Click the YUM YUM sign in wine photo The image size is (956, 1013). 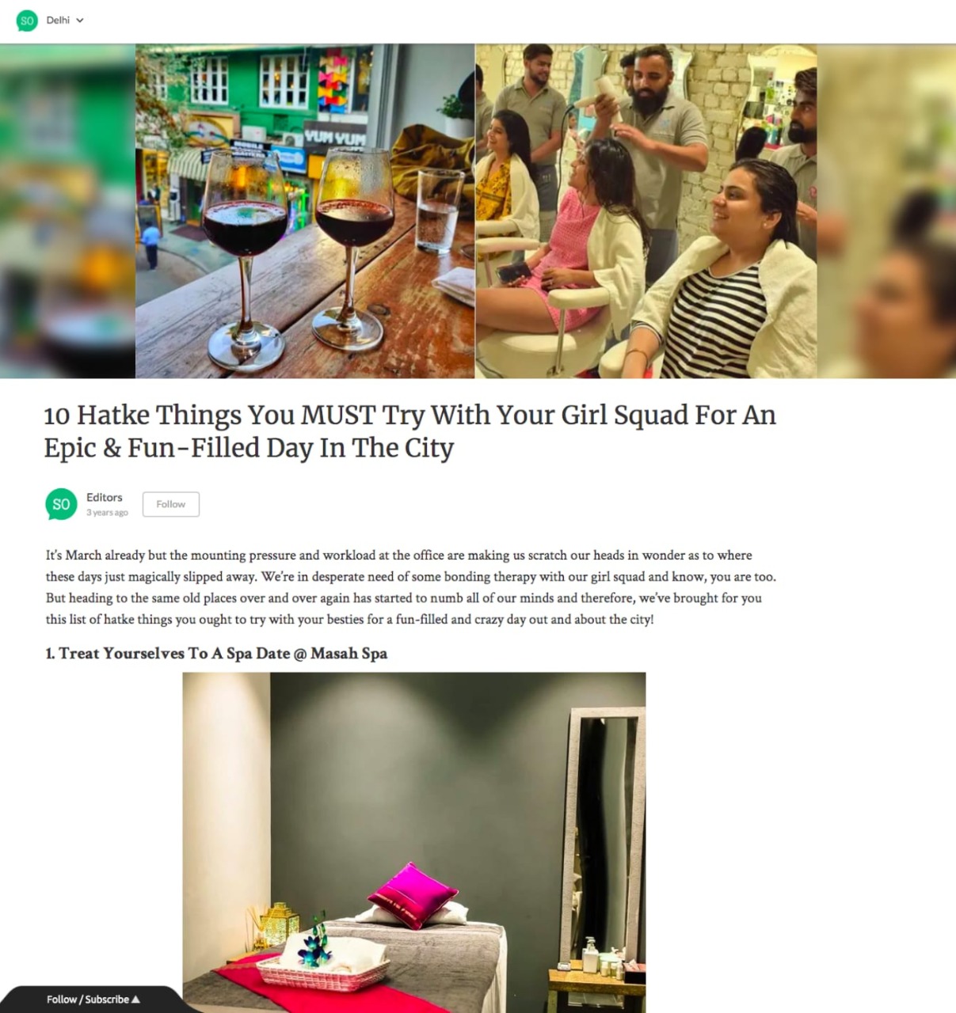click(334, 137)
